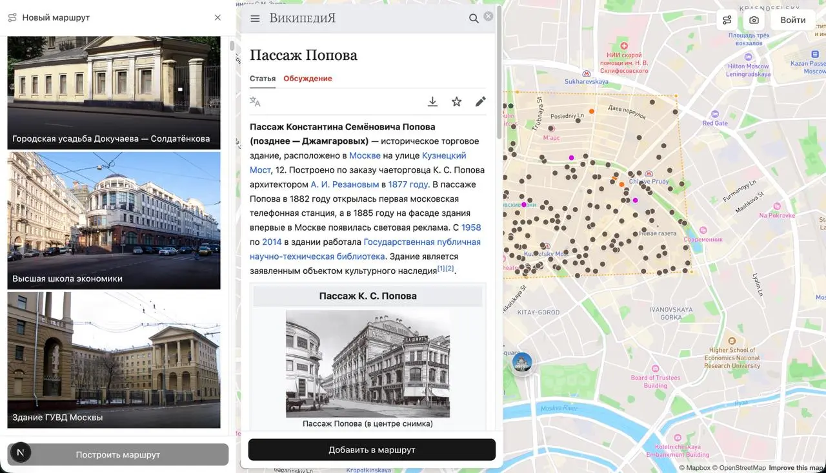826x473 pixels.
Task: Select the Городская усадьба Докучаева — Солдатёнкова card
Action: coord(114,93)
